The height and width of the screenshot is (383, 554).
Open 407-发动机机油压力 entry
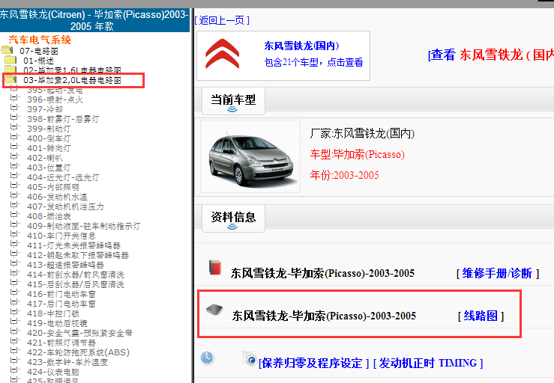click(65, 206)
